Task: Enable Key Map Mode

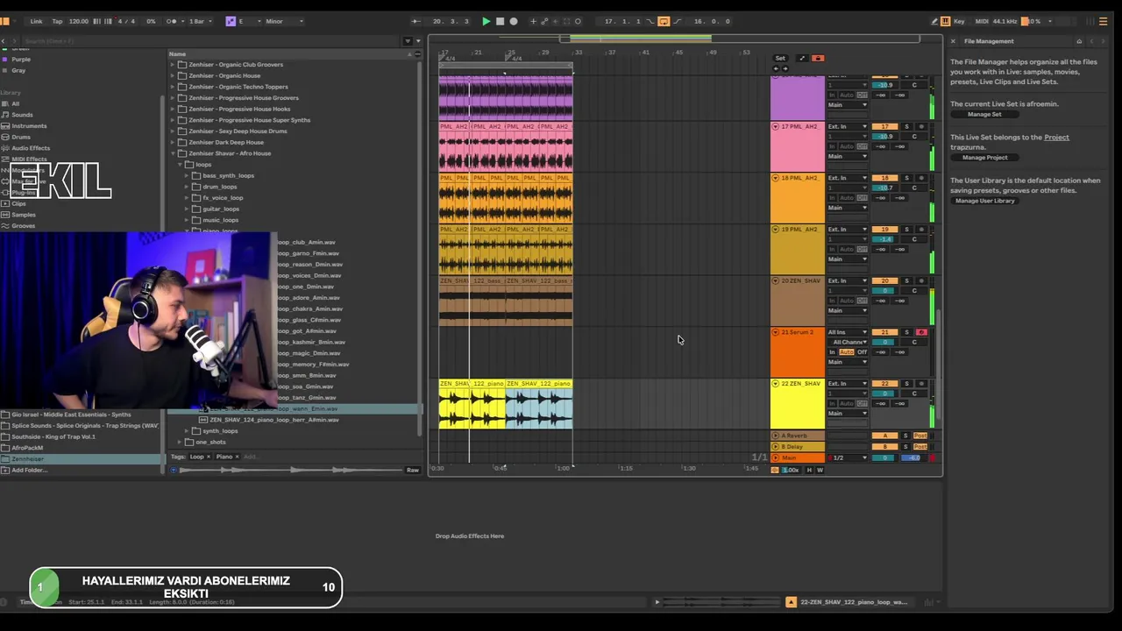Action: pos(959,21)
